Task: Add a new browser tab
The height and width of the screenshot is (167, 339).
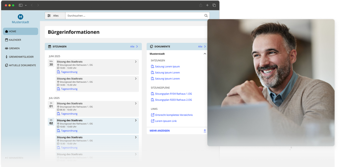Action: (207, 5)
